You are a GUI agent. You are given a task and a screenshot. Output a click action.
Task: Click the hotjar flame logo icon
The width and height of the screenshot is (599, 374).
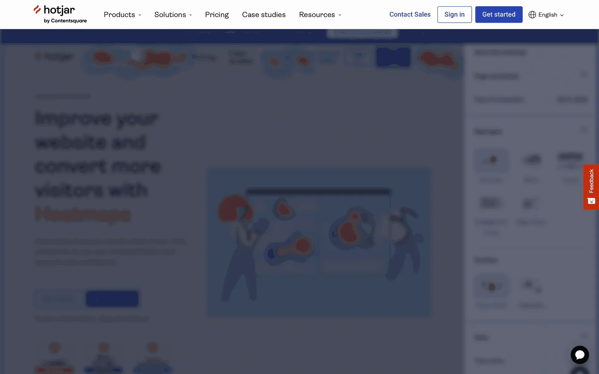pyautogui.click(x=37, y=10)
